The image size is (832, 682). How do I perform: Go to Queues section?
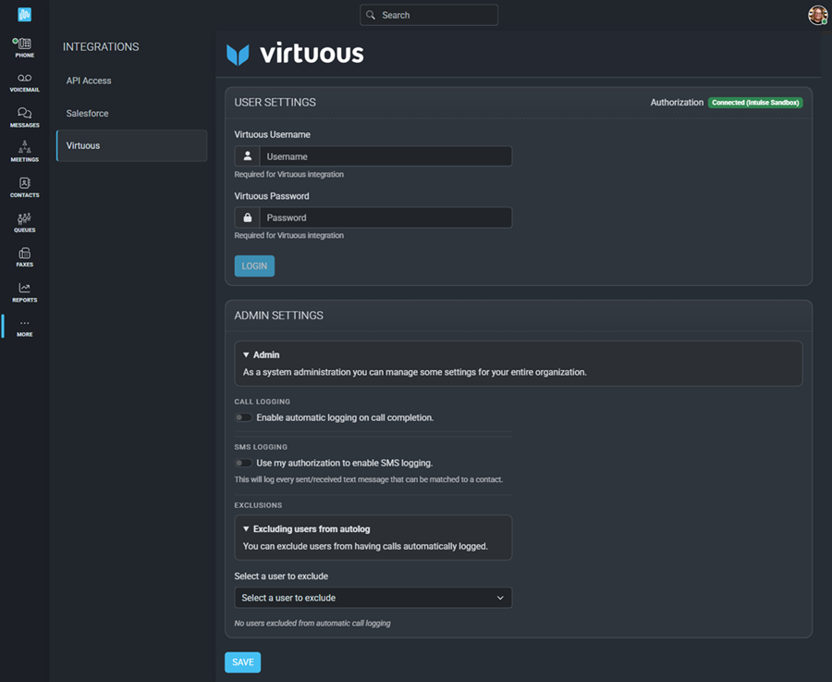[x=24, y=223]
